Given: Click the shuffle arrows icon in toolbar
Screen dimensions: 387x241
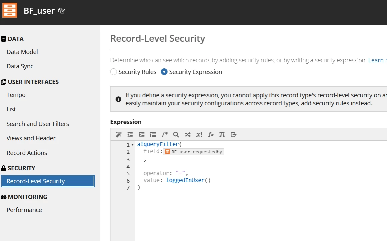Looking at the screenshot, I should (188, 135).
